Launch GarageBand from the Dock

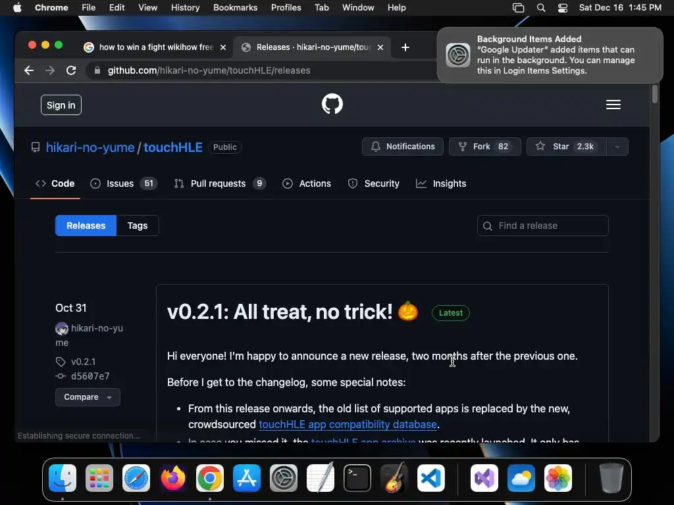pyautogui.click(x=394, y=478)
